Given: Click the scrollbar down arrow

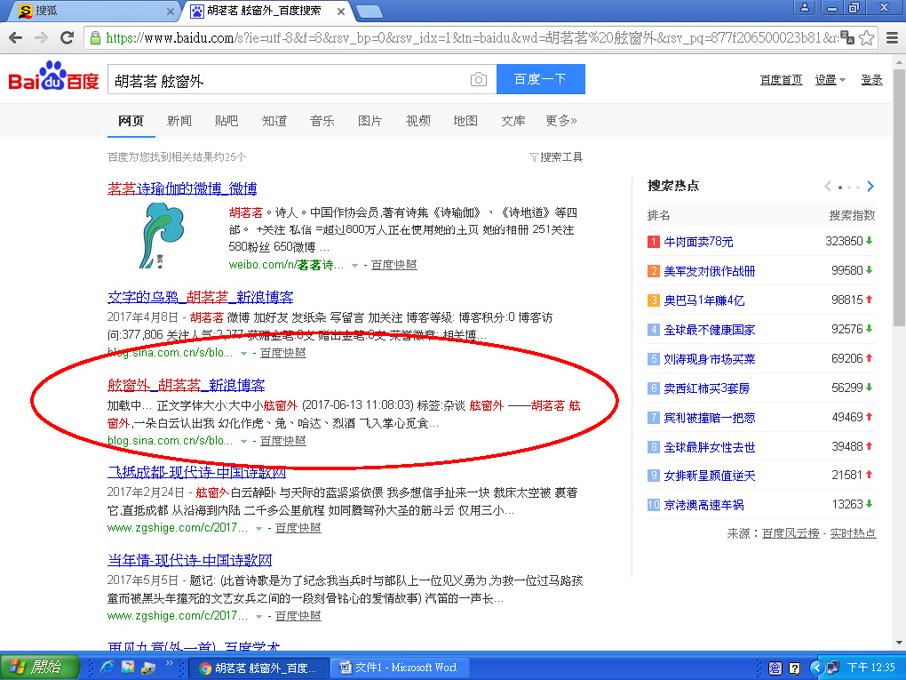Looking at the screenshot, I should click(899, 643).
